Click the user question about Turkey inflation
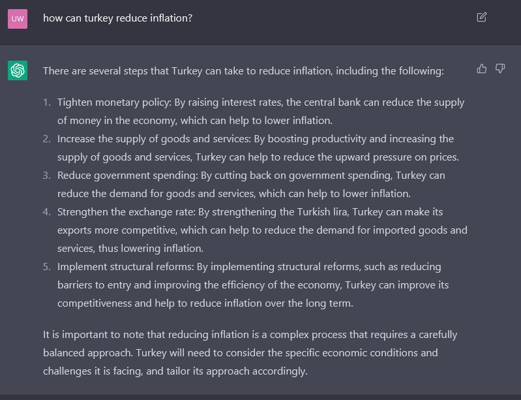 pyautogui.click(x=117, y=18)
